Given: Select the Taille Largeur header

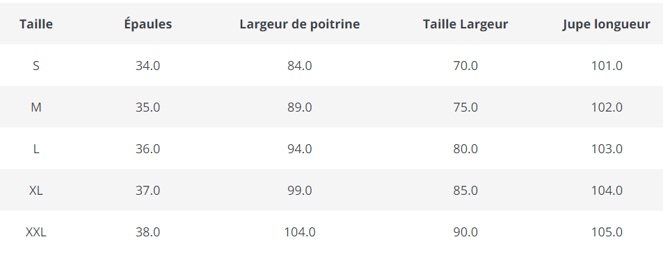Looking at the screenshot, I should (465, 24).
